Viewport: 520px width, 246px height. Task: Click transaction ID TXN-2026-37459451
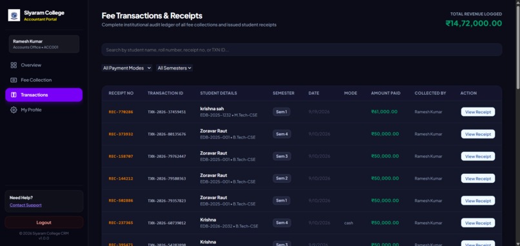tap(167, 112)
